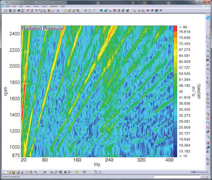
Task: Click the 'rpm' vertical axis label
Action: [6, 91]
